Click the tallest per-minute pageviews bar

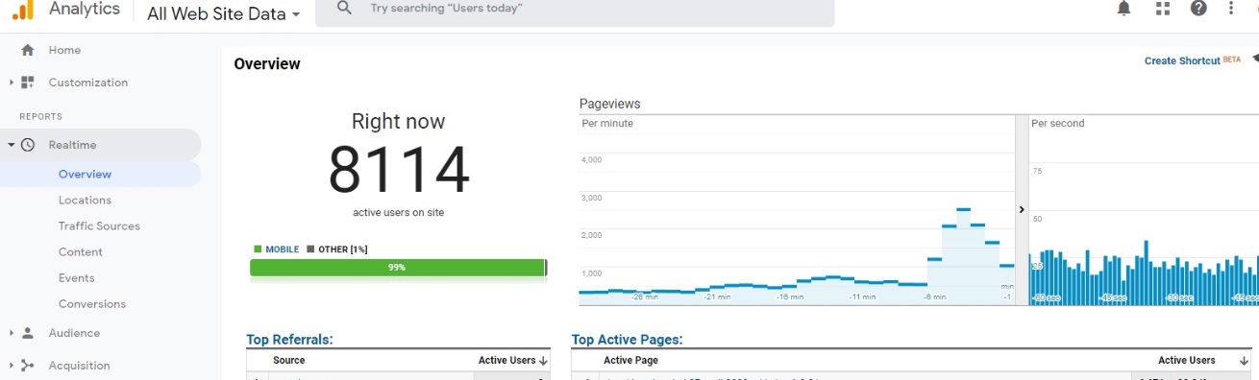point(963,256)
